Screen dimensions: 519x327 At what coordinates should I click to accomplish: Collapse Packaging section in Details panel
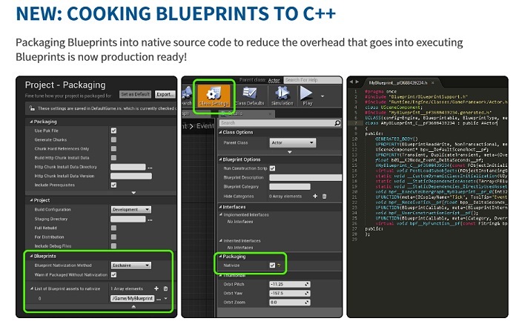220,257
